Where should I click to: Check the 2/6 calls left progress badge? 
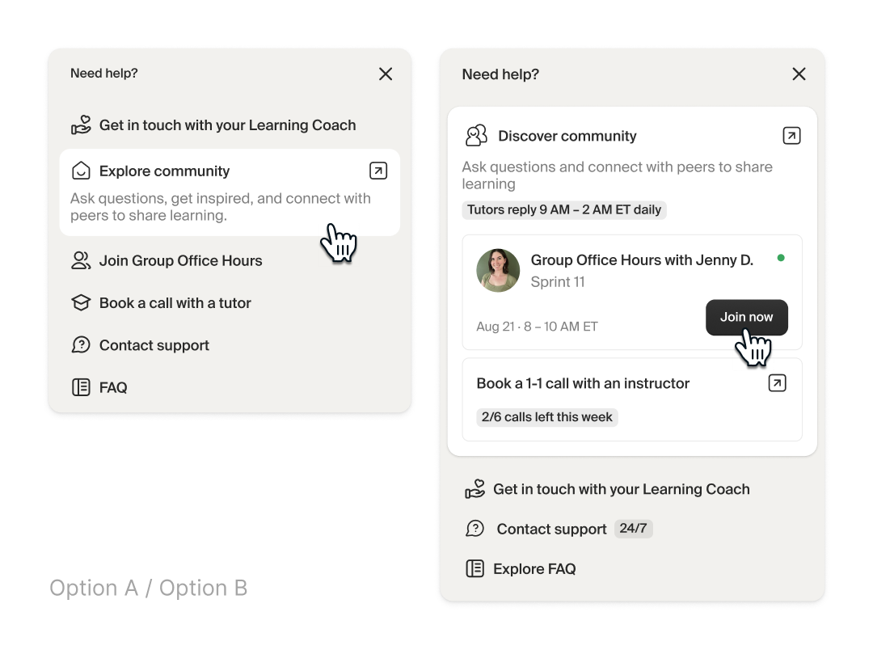[x=546, y=416]
